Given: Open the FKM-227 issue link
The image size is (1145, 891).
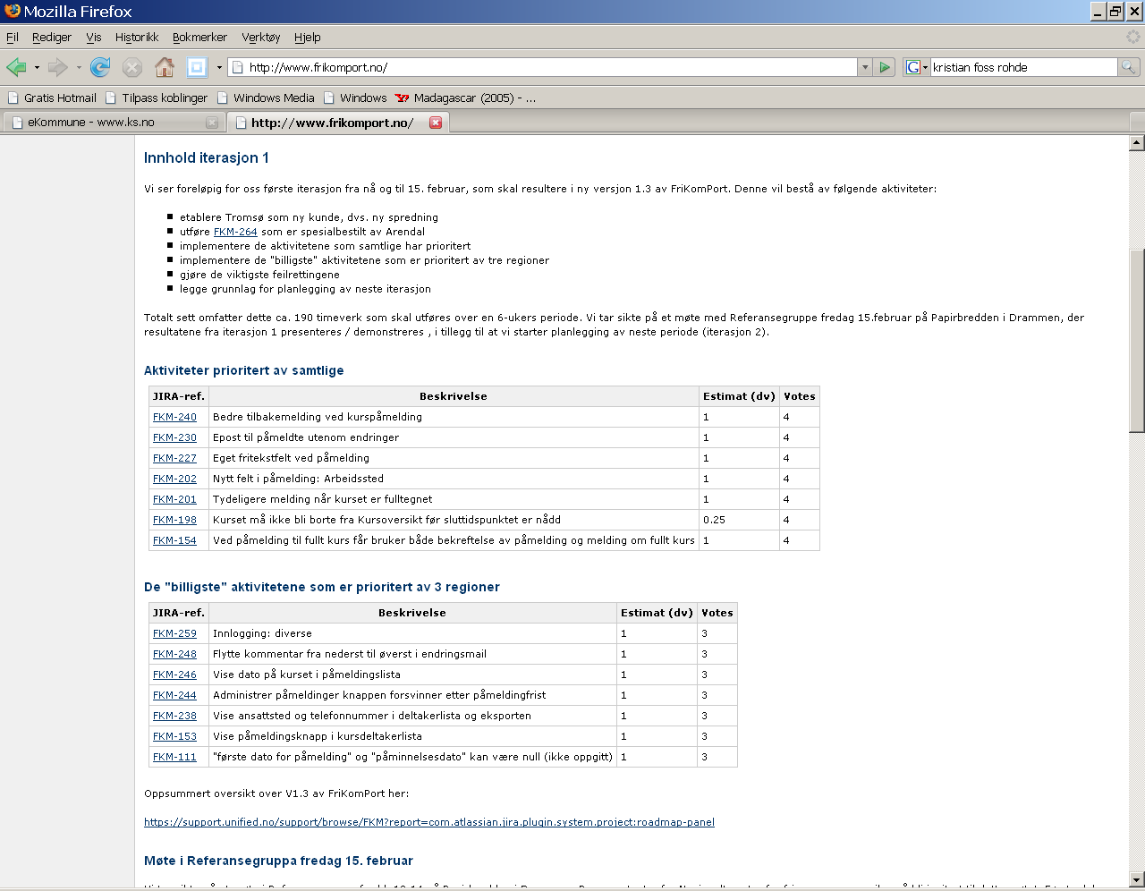Looking at the screenshot, I should [x=174, y=458].
